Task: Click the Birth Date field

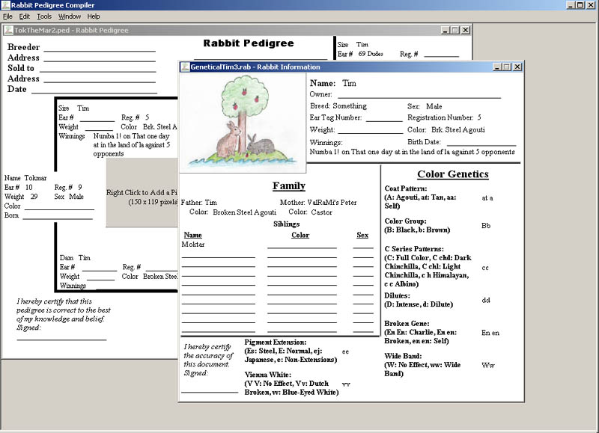Action: (x=481, y=142)
